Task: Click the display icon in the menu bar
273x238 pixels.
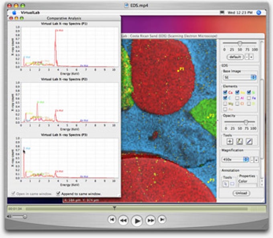Action: click(222, 12)
